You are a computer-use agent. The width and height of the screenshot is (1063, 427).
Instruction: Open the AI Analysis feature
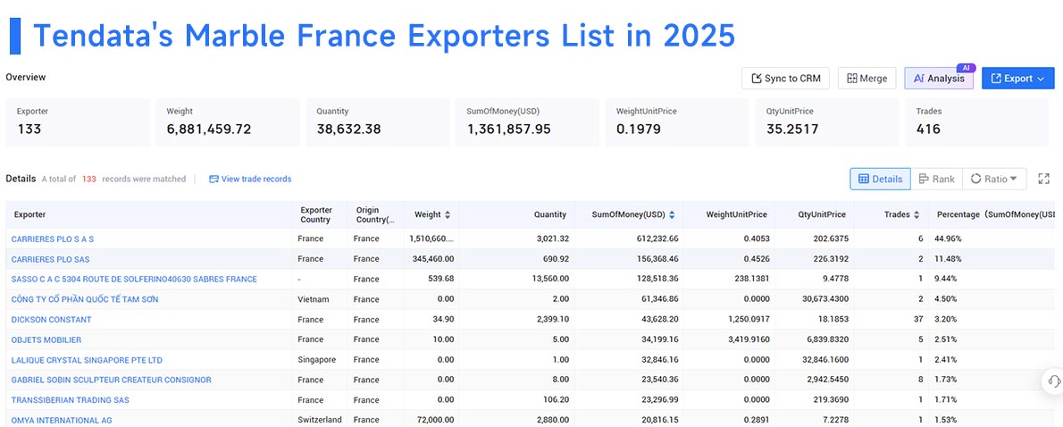(x=939, y=79)
